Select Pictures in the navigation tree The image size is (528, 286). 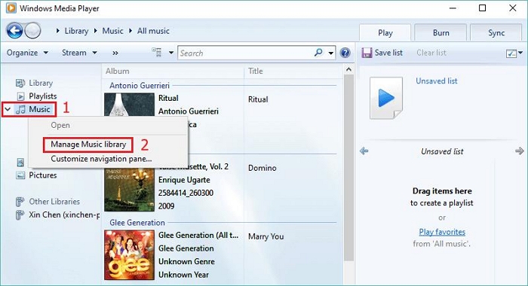pyautogui.click(x=43, y=175)
